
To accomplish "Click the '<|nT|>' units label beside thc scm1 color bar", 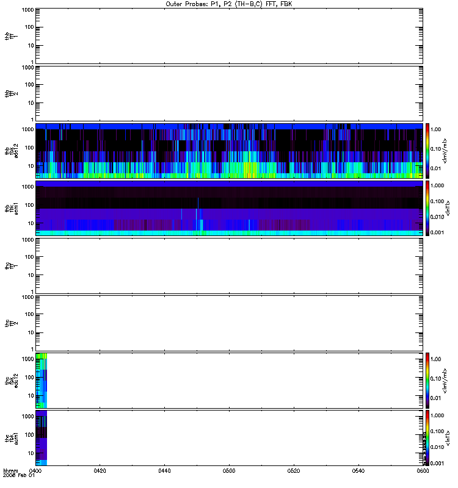I will [x=448, y=438].
